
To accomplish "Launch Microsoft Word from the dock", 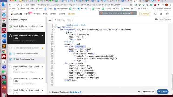I will (4, 41).
